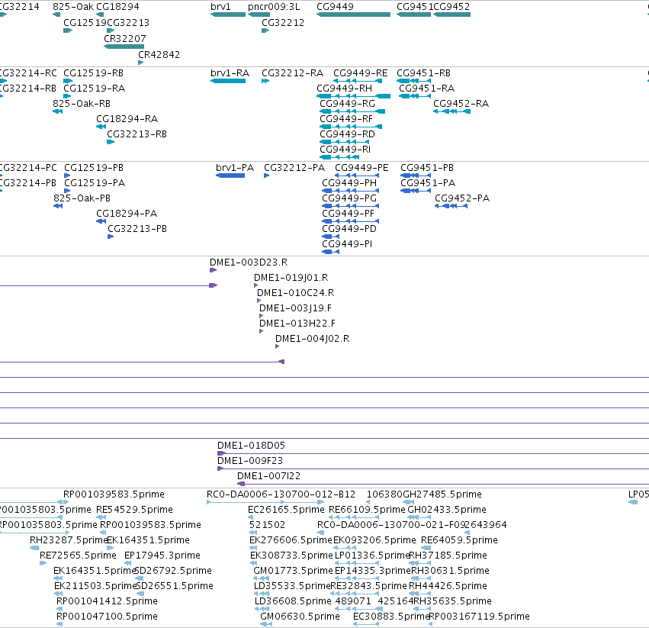Click CG9451-PB protein label
This screenshot has width=649, height=628.
427,168
